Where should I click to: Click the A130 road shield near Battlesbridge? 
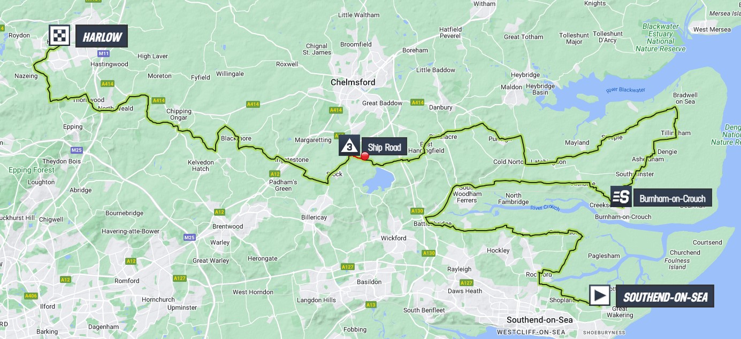417,211
